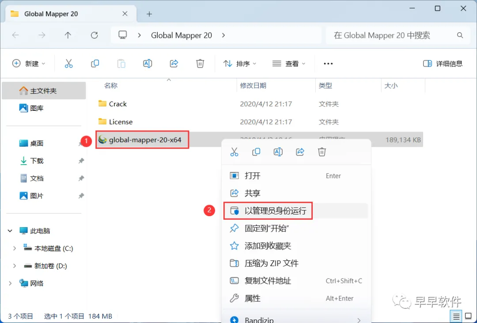Collapse the 此电脑 tree node
The image size is (477, 323).
(x=10, y=231)
